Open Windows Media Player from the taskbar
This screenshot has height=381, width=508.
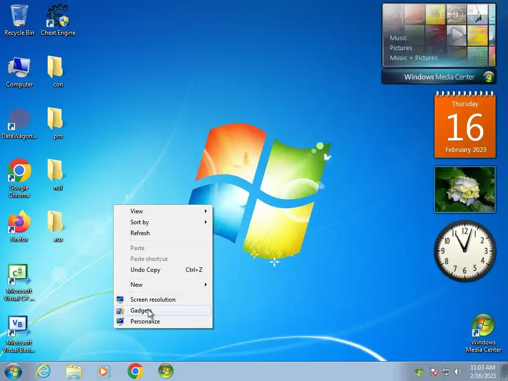click(x=104, y=371)
